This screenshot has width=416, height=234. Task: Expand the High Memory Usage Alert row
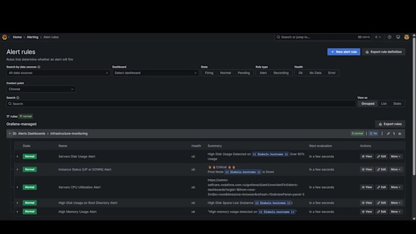(x=18, y=212)
